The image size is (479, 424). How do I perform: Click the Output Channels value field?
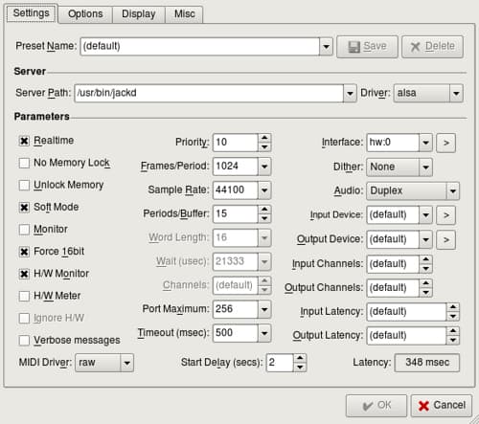(x=393, y=288)
